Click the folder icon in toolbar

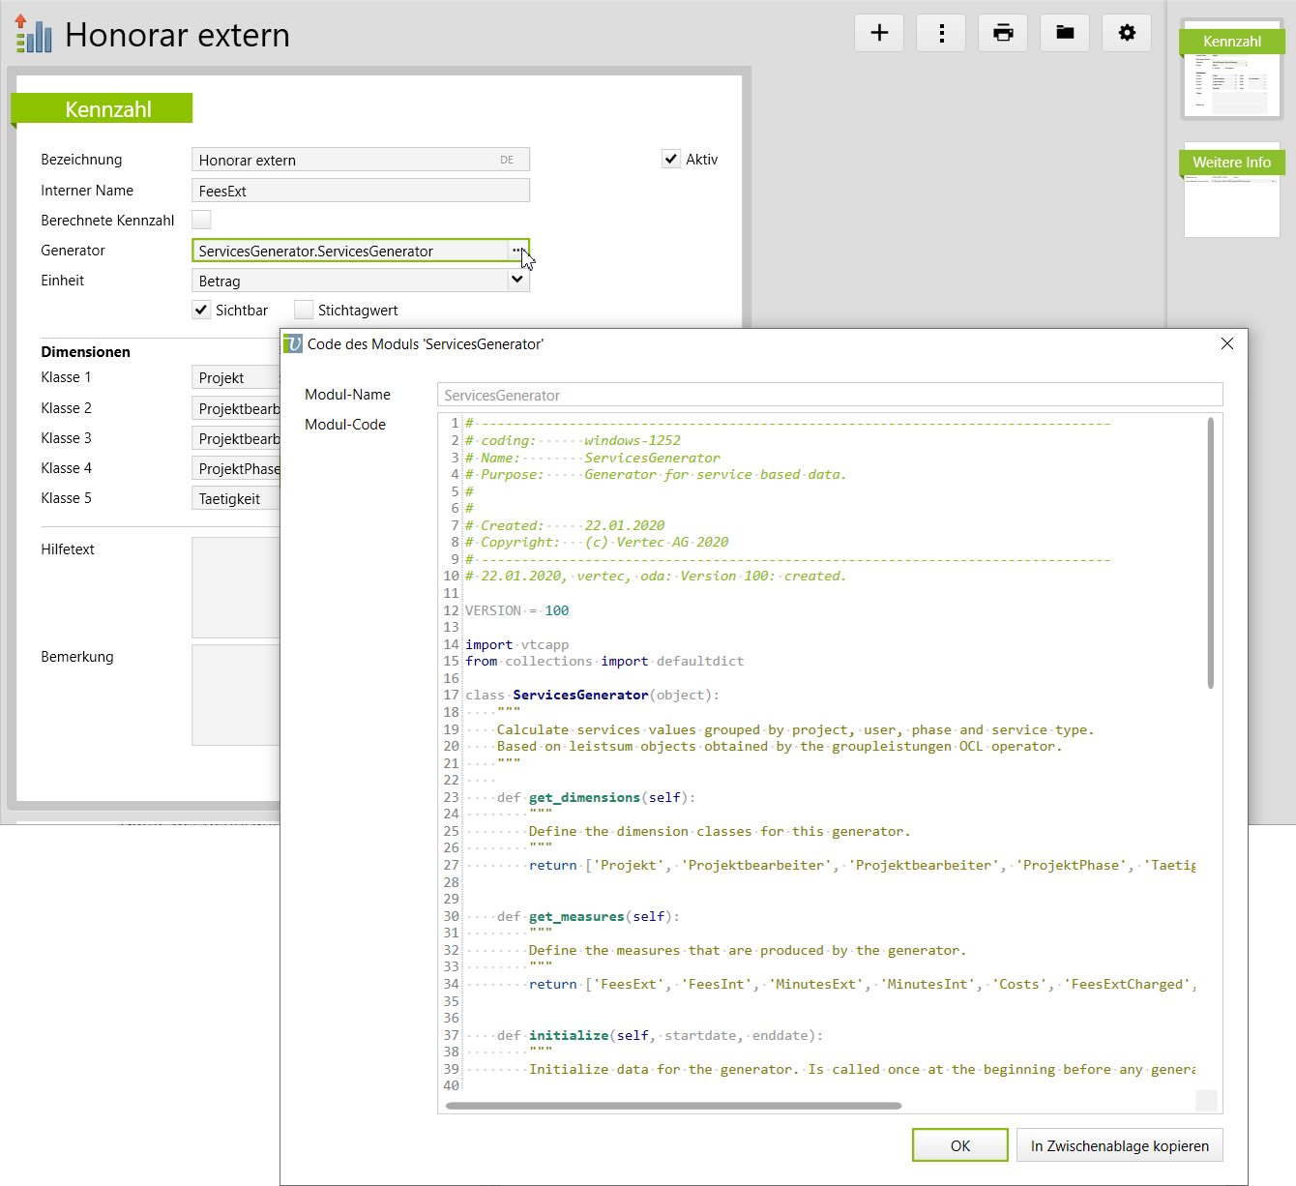[1065, 33]
